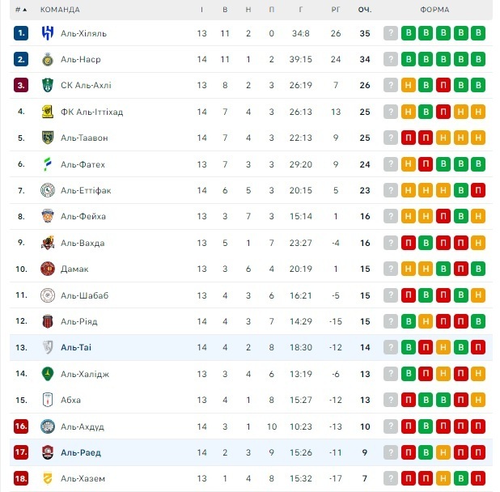Viewport: 500px width, 492px height.
Task: Click the rank 16 red relegation badge
Action: click(x=21, y=426)
